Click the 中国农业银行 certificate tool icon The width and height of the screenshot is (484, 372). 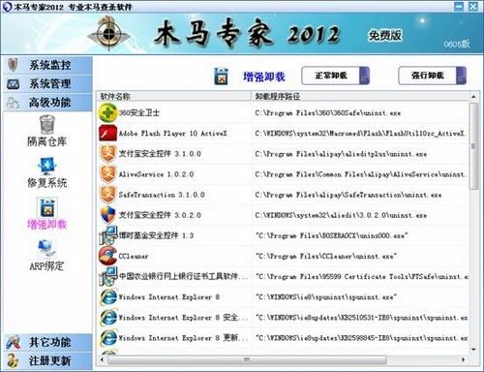pos(107,276)
